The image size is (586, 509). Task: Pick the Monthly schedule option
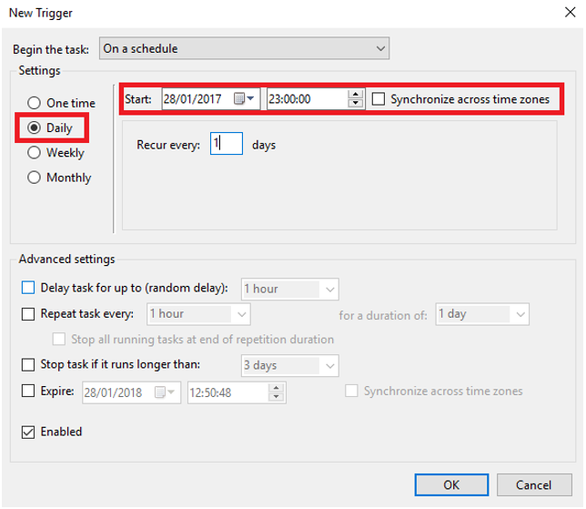35,178
